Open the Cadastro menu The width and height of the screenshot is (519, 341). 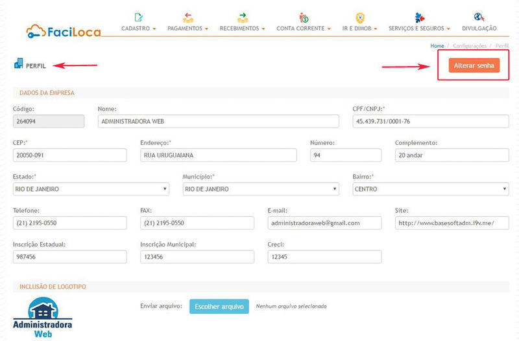[138, 28]
